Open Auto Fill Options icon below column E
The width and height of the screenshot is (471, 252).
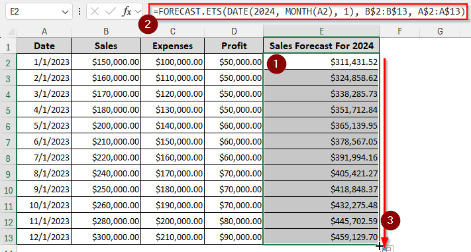click(x=388, y=249)
